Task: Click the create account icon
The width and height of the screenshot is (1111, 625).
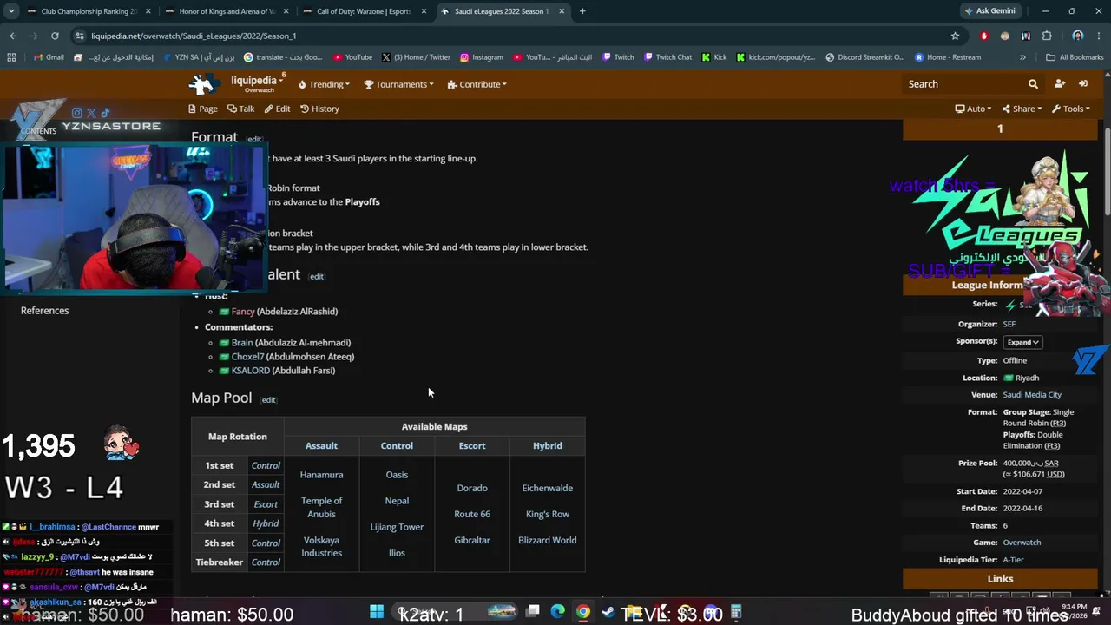Action: (1060, 84)
